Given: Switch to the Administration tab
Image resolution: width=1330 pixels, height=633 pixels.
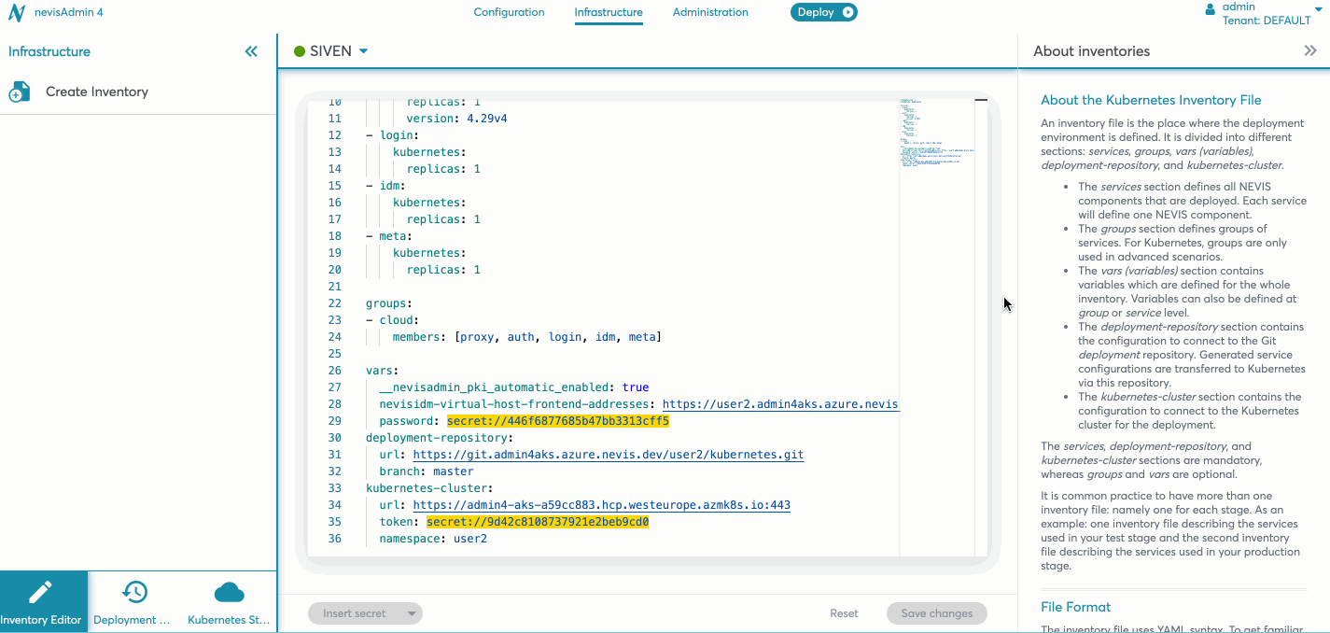Looking at the screenshot, I should [710, 12].
